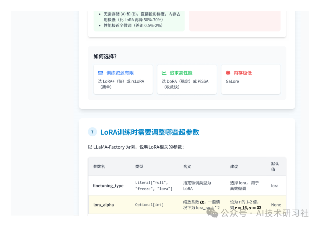Toggle selection of the GaLore card
The image size is (319, 226).
(x=251, y=79)
